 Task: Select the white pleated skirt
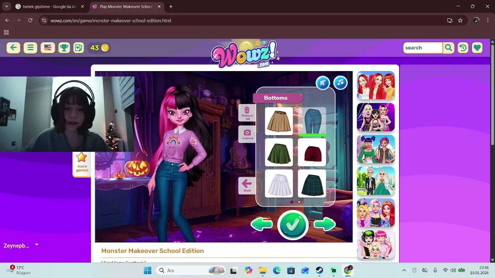(279, 184)
